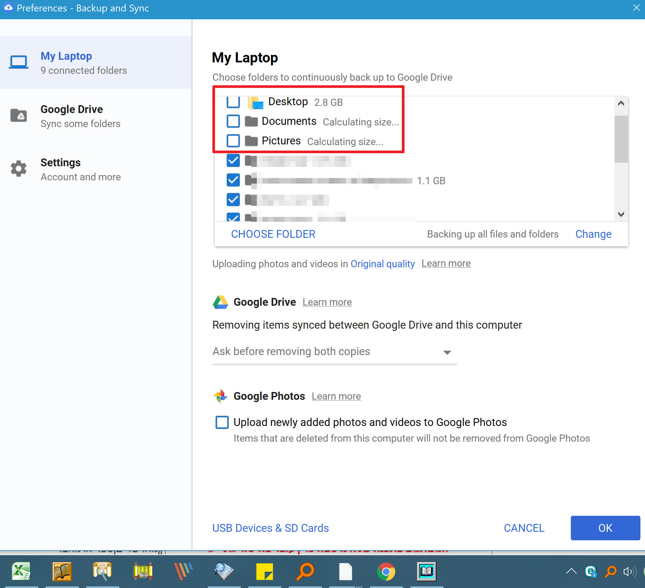The image size is (645, 588).
Task: Open the USB Devices & SD Cards link
Action: [x=271, y=528]
